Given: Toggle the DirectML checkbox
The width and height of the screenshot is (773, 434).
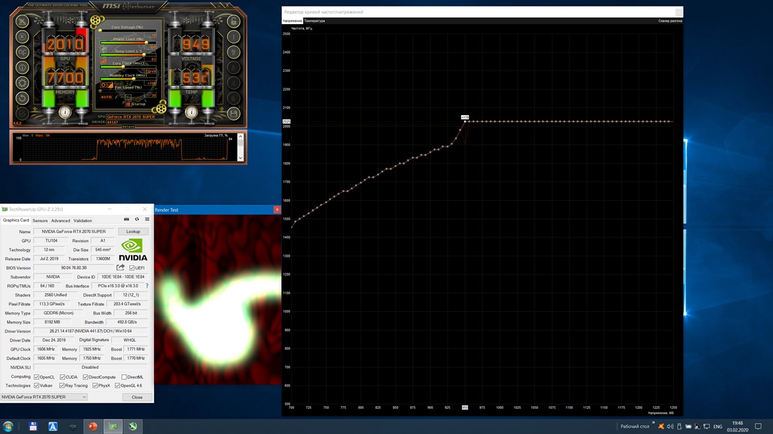Looking at the screenshot, I should pyautogui.click(x=124, y=377).
